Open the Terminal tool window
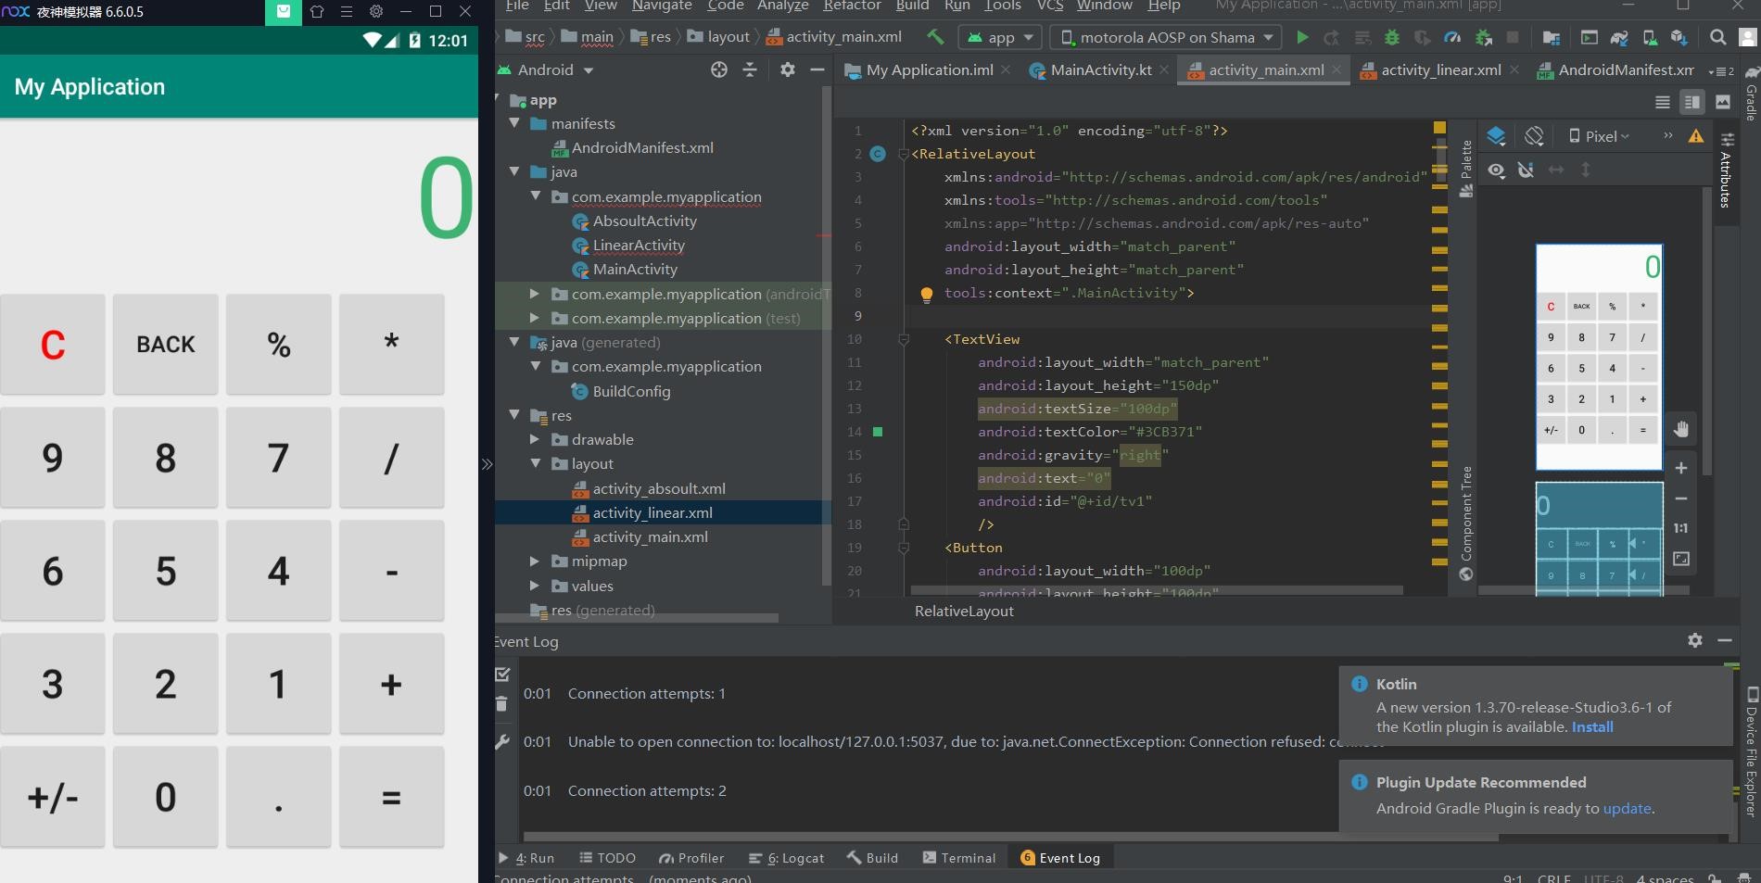 (x=958, y=858)
